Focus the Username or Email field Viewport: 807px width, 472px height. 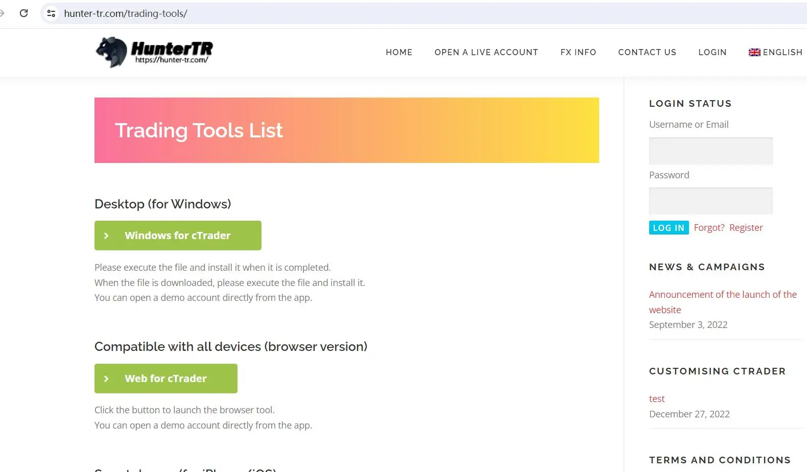(x=710, y=151)
